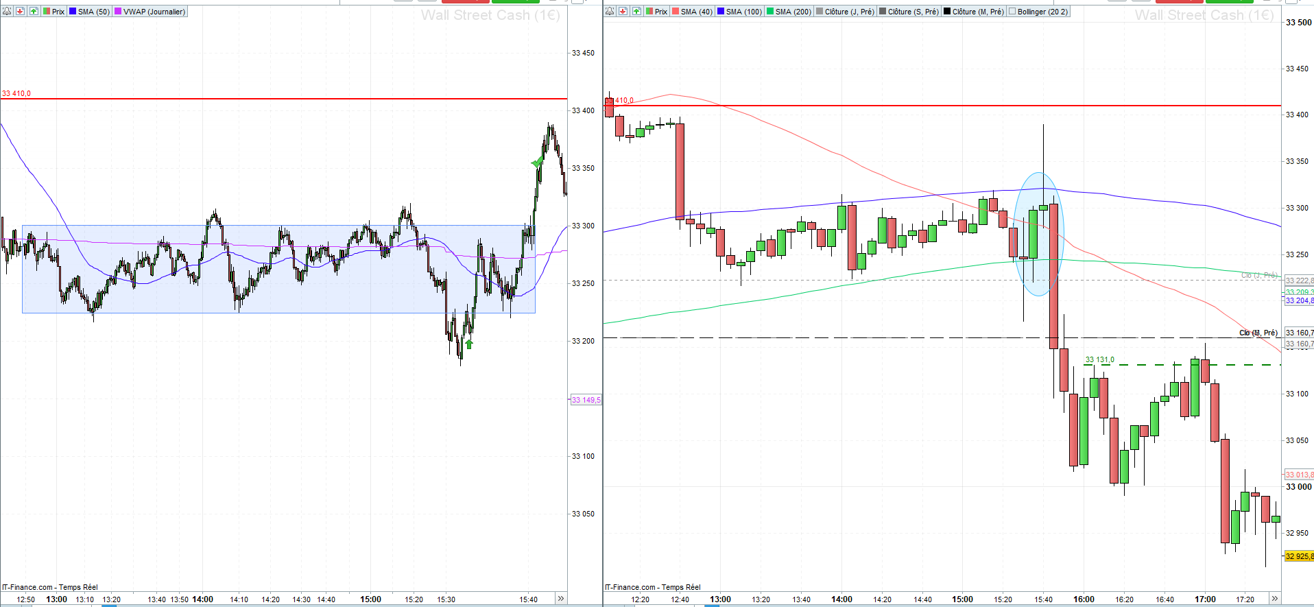Open the Clôture (J, Pré) indicator settings
The width and height of the screenshot is (1314, 607).
click(x=846, y=12)
